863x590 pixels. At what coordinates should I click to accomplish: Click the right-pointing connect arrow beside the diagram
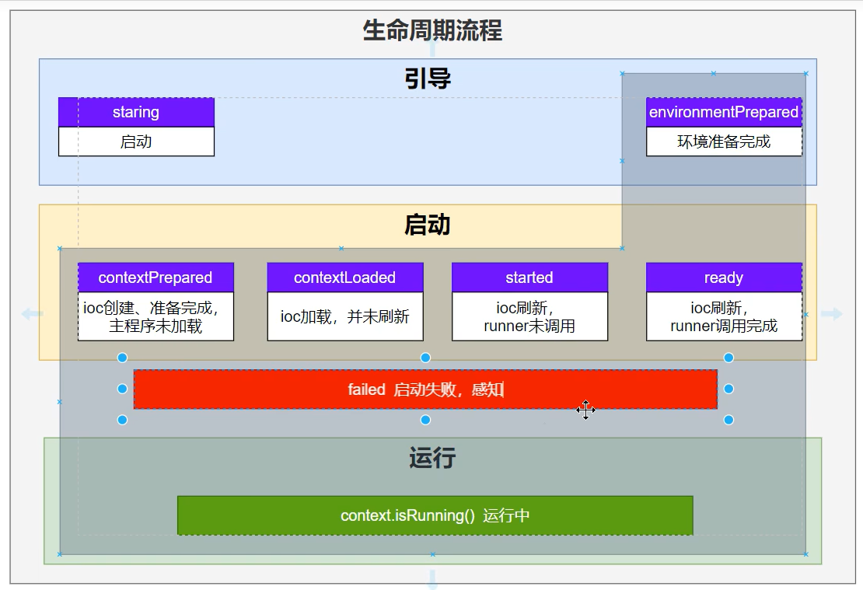pyautogui.click(x=832, y=314)
